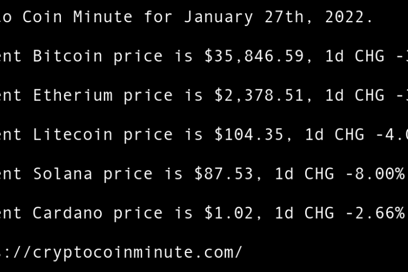This screenshot has width=408, height=272.
Task: Click the word Cardano
Action: [x=68, y=213]
